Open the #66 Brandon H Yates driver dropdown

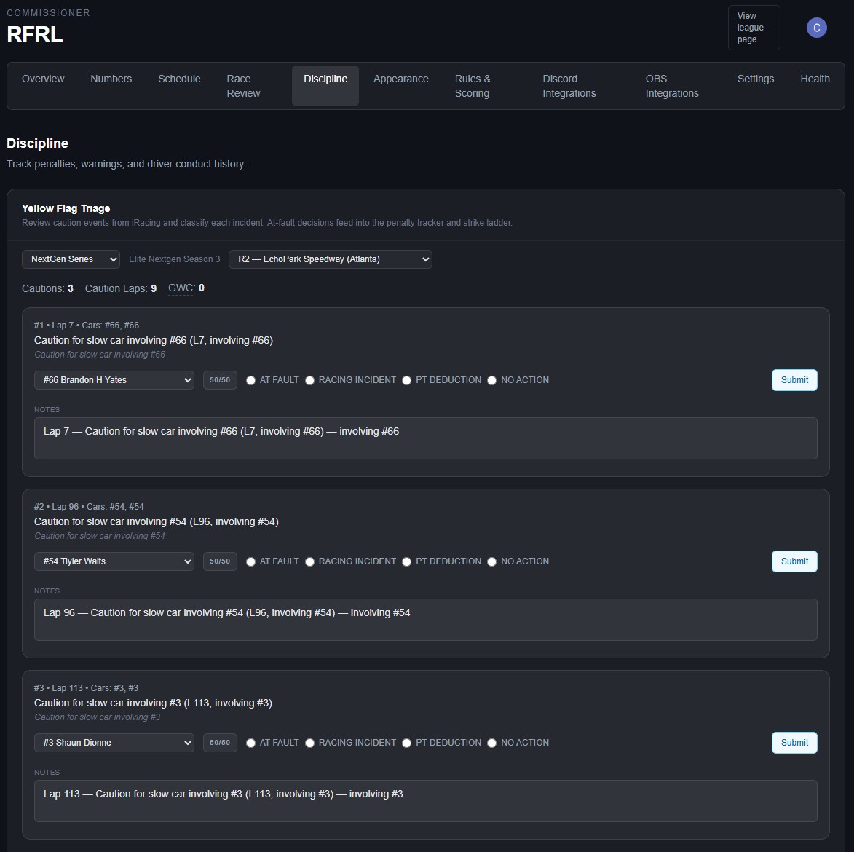tap(114, 380)
